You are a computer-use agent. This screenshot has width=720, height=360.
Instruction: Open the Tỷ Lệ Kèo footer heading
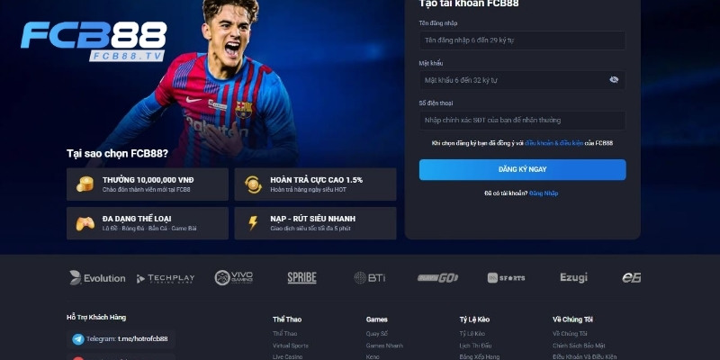pyautogui.click(x=474, y=319)
